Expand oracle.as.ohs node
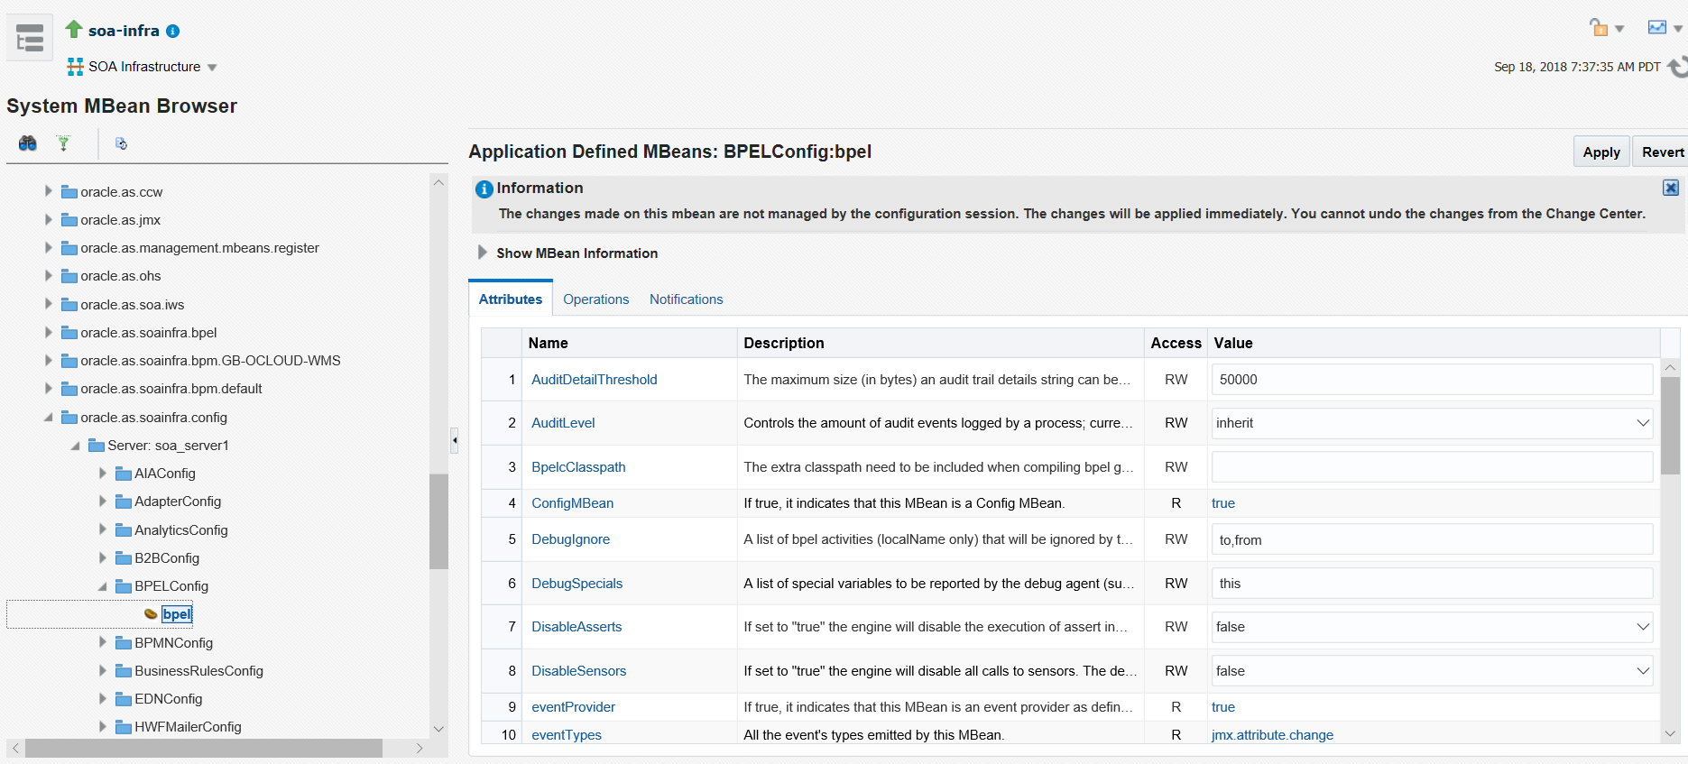1688x764 pixels. coord(49,275)
